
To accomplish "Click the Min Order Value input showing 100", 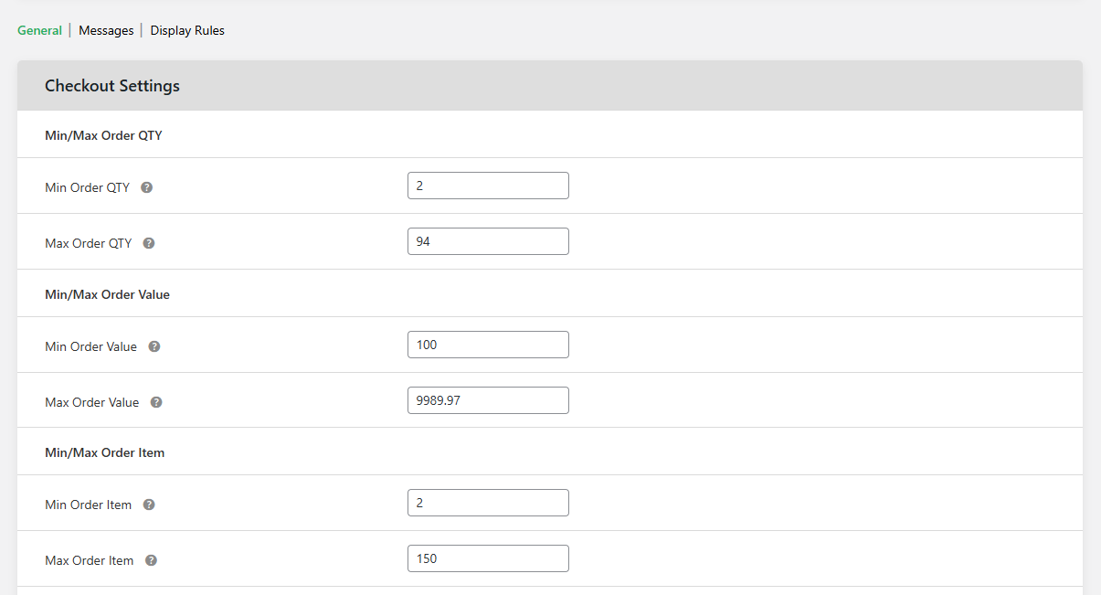I will coord(488,345).
